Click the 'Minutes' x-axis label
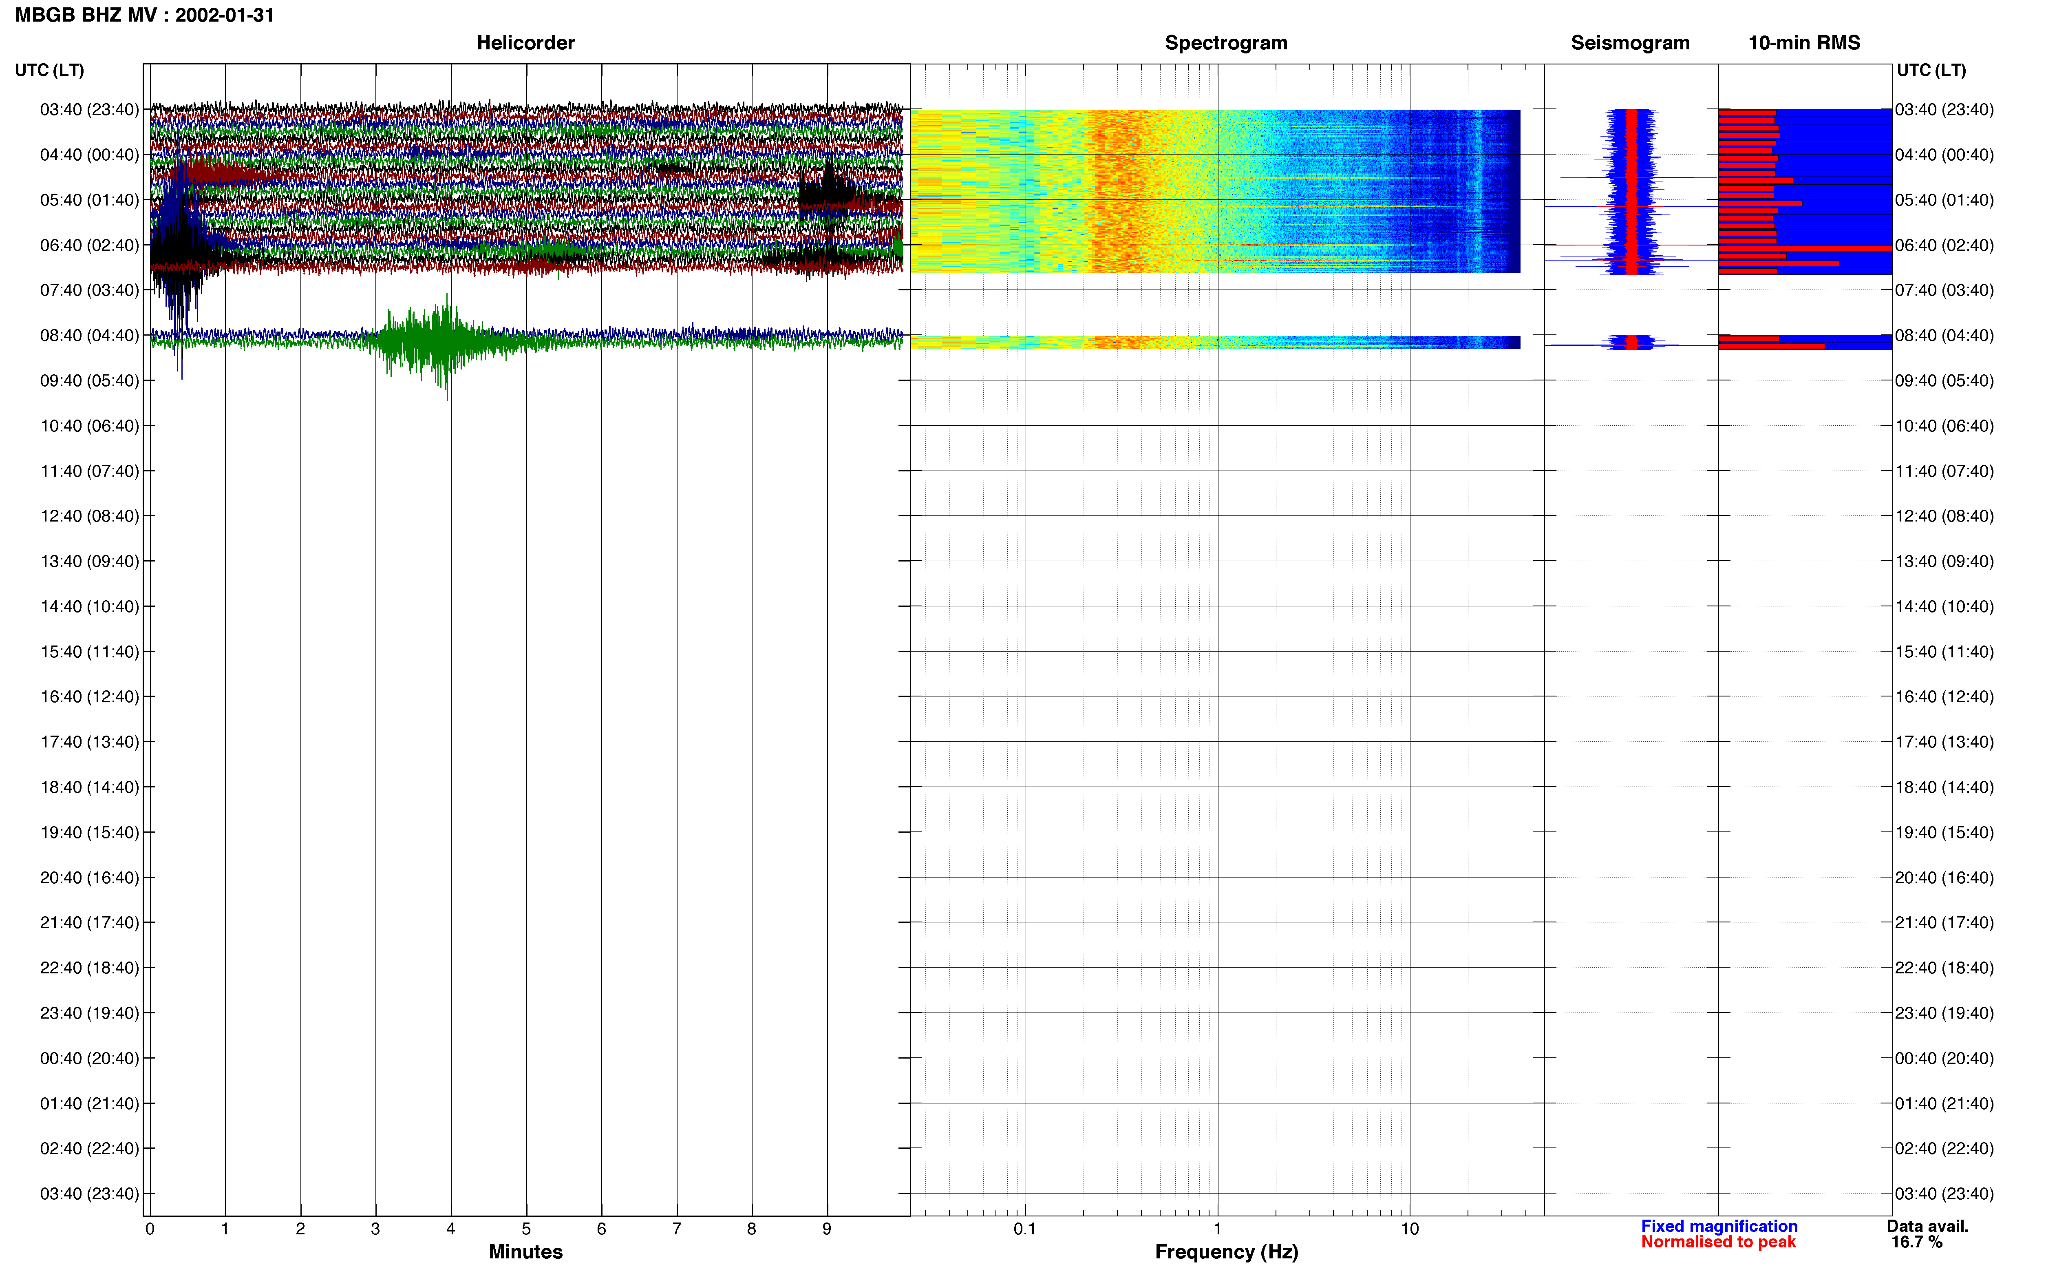The height and width of the screenshot is (1280, 2046). coord(525,1251)
